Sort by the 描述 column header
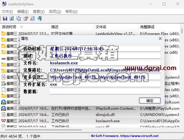Screen dimensions: 184x140 coord(72,27)
